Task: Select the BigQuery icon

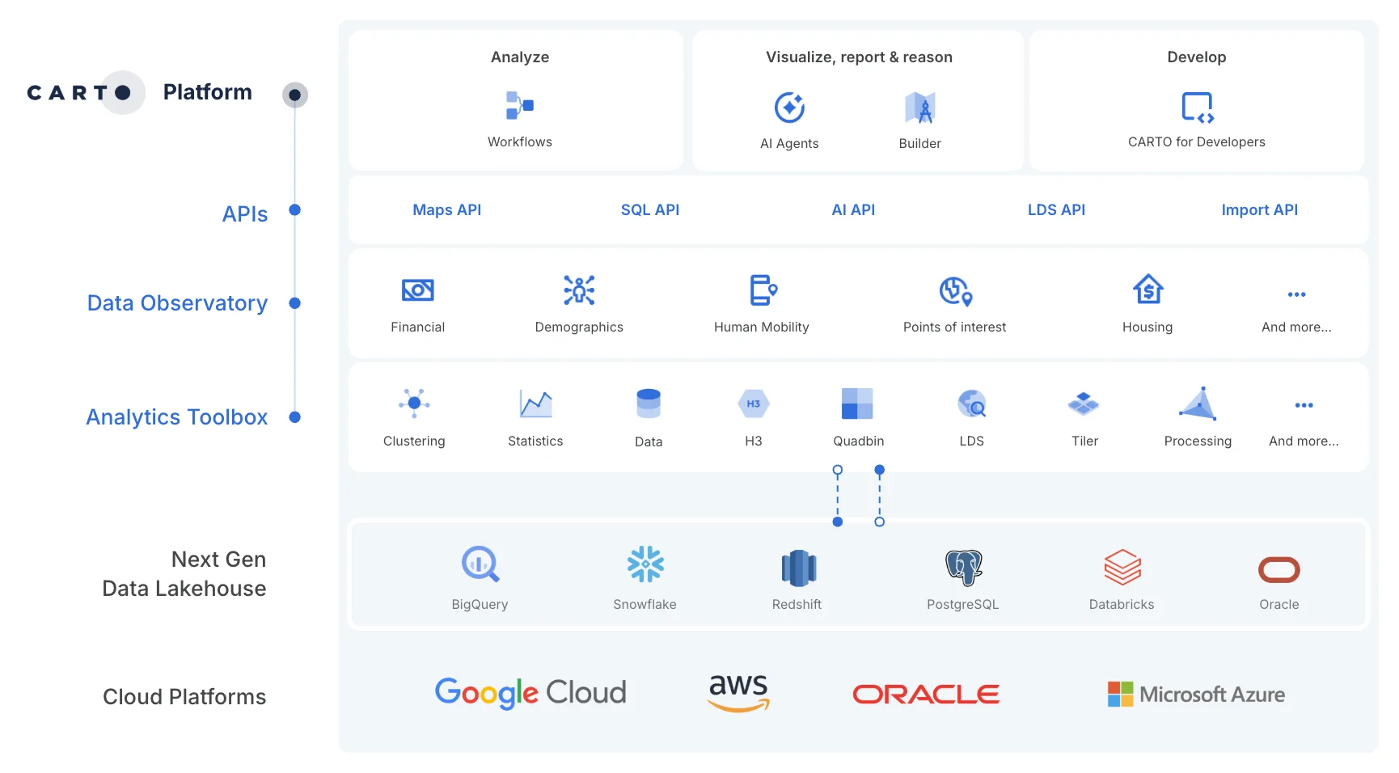Action: [480, 564]
